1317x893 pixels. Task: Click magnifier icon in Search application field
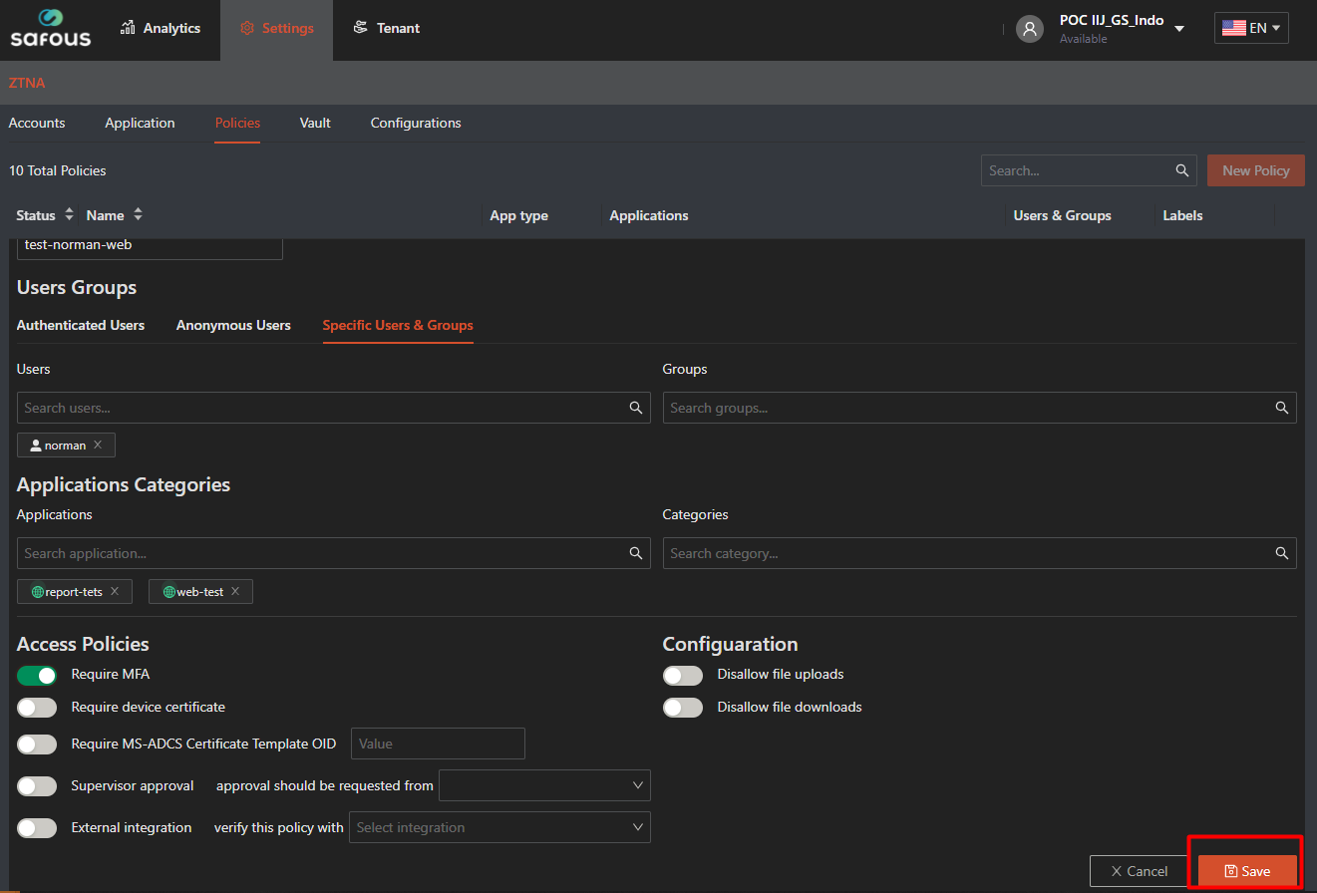(635, 553)
